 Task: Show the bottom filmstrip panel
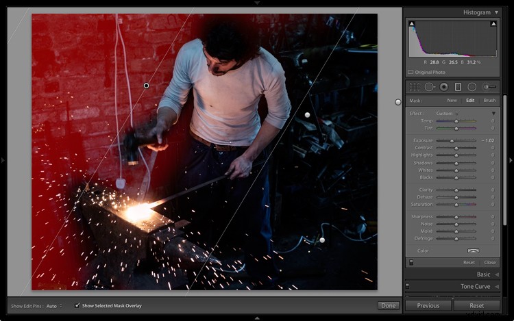(x=257, y=318)
